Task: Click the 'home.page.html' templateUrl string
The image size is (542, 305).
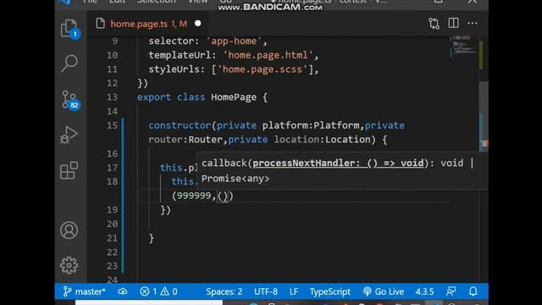Action: [x=268, y=55]
